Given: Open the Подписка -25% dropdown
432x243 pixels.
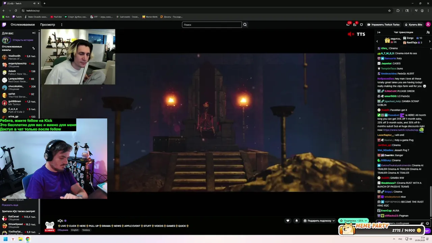Looking at the screenshot, I should click(x=353, y=221).
